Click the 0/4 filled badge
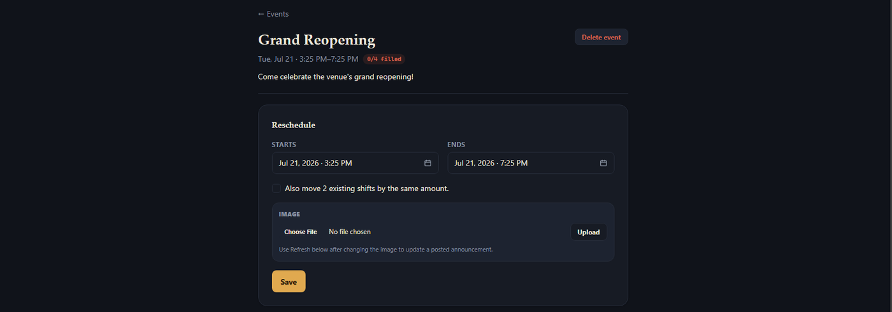The width and height of the screenshot is (892, 312). pyautogui.click(x=384, y=59)
